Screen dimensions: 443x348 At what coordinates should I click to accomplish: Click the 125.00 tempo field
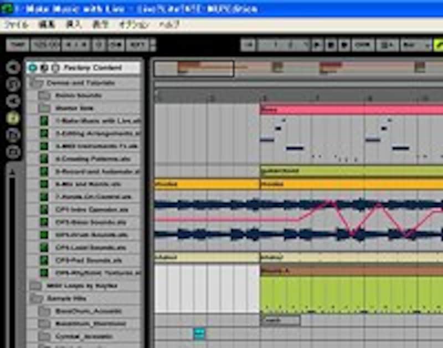tap(45, 45)
